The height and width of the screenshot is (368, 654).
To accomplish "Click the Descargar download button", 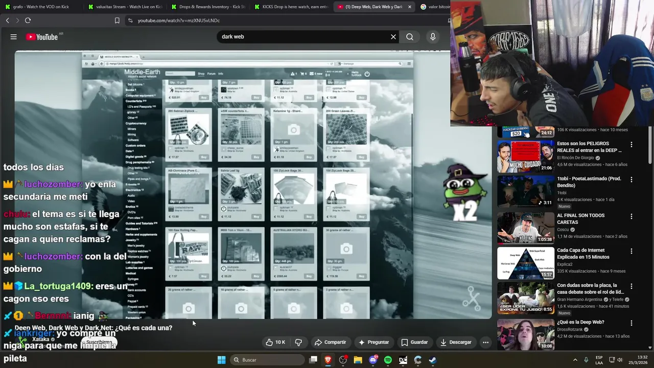I will click(456, 342).
